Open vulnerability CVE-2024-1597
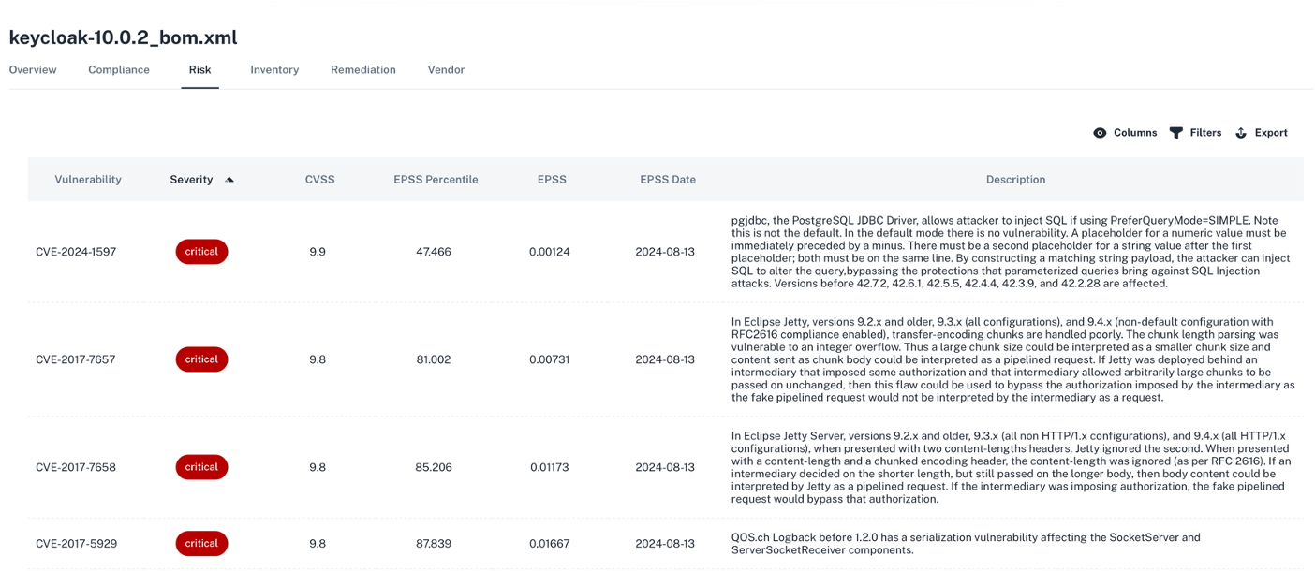Screen dimensions: 1315x571 (76, 252)
